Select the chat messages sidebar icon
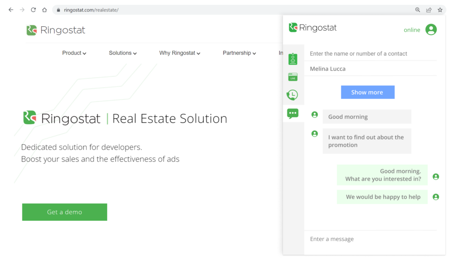The image size is (455, 262). [292, 114]
